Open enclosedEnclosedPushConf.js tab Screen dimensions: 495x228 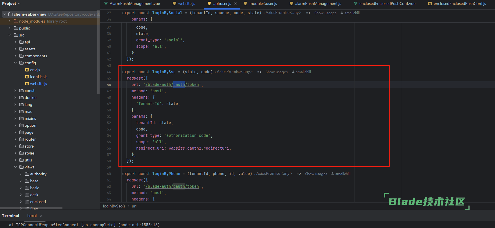pyautogui.click(x=457, y=4)
